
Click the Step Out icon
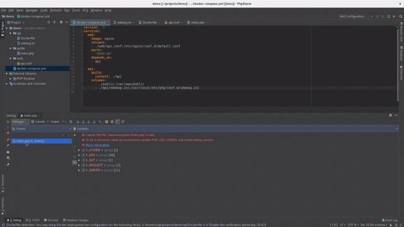(x=94, y=122)
